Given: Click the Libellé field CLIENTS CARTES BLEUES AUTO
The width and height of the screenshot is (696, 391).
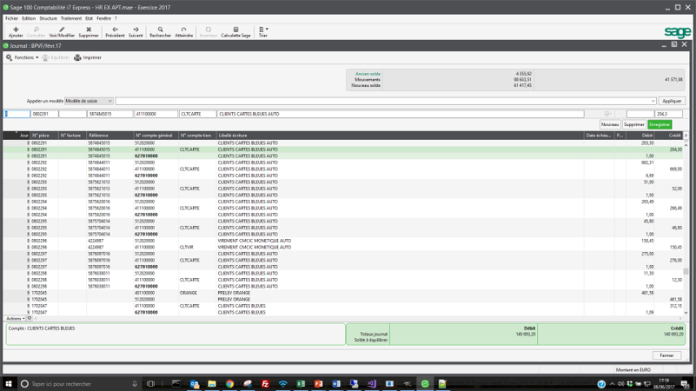Looking at the screenshot, I should [400, 114].
